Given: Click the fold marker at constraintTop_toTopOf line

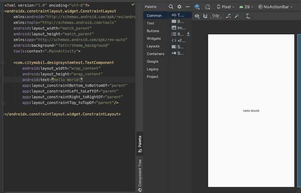Looking at the screenshot, I should (x=2, y=103).
